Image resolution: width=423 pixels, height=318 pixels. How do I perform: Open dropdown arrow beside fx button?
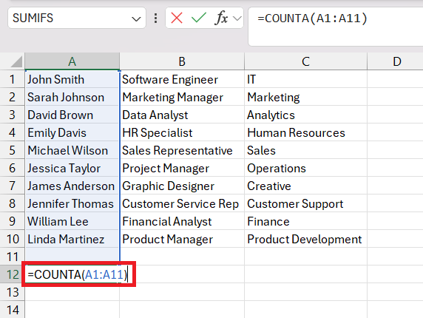click(237, 18)
